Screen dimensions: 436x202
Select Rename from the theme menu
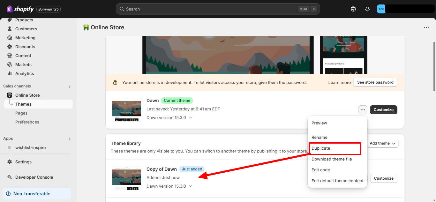tap(319, 137)
